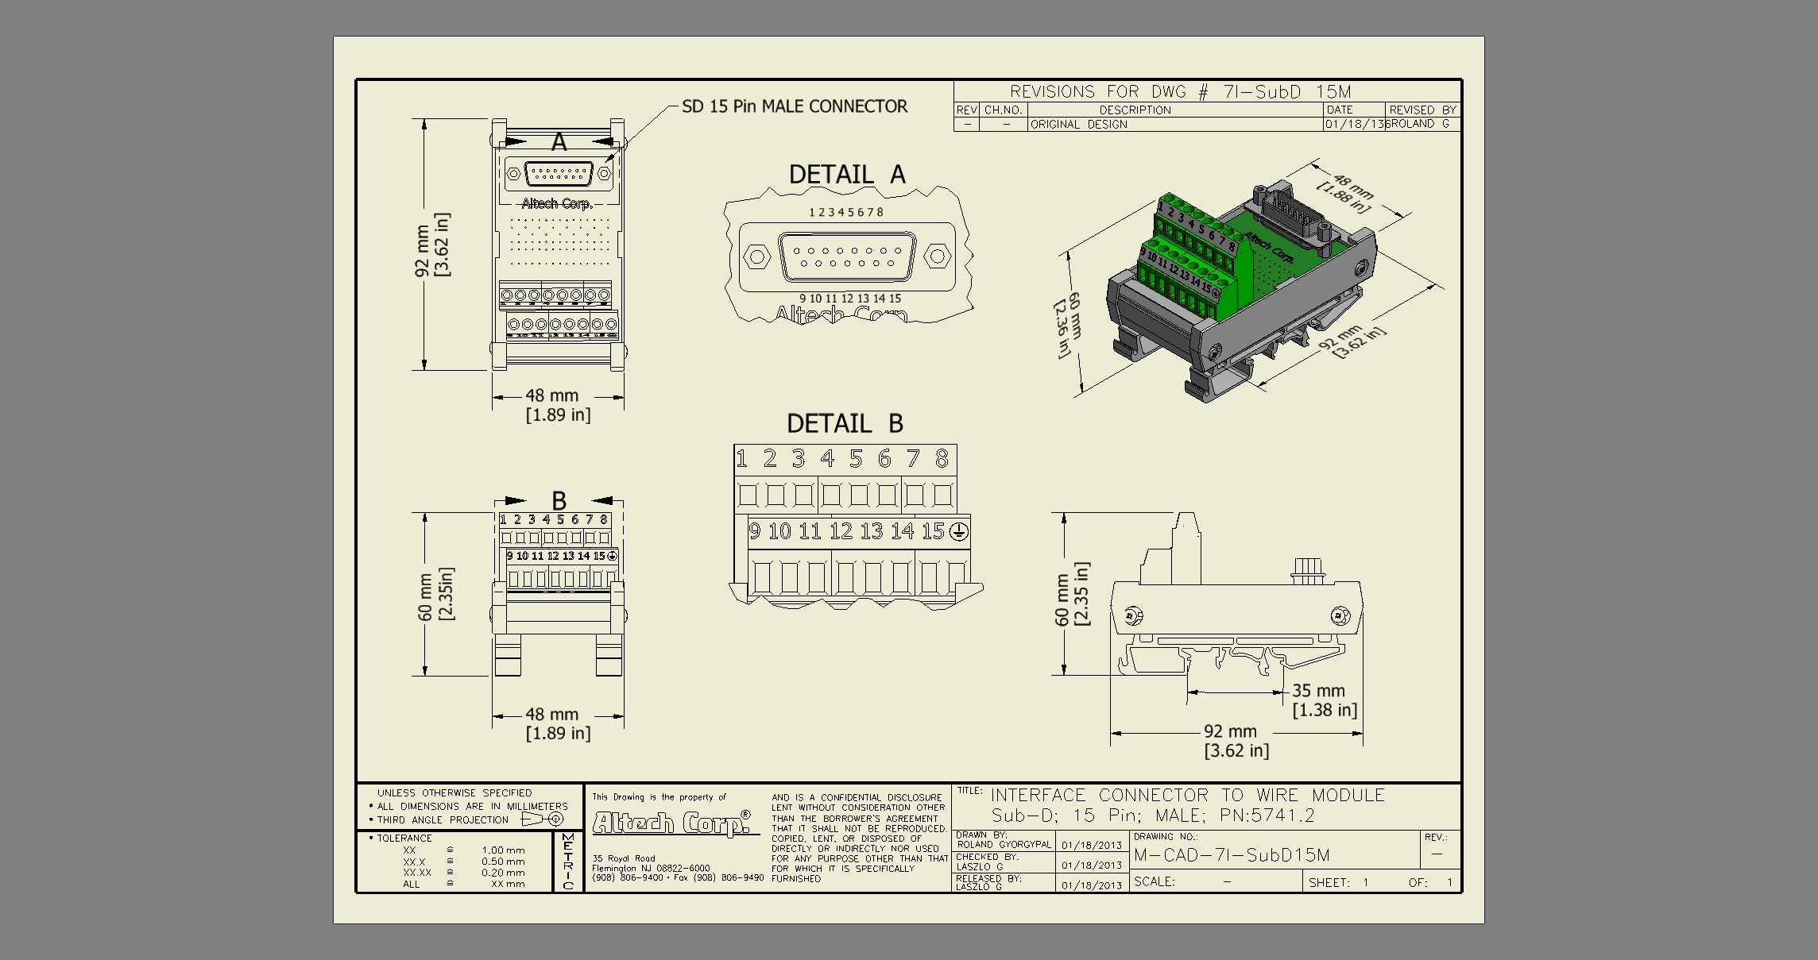Screen dimensions: 1818x960
Task: Click the 'TOLERANCE' label
Action: (404, 838)
